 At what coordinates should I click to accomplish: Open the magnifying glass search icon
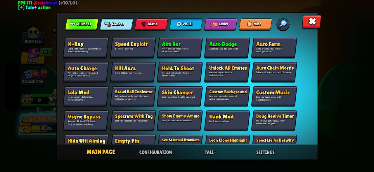(x=283, y=24)
